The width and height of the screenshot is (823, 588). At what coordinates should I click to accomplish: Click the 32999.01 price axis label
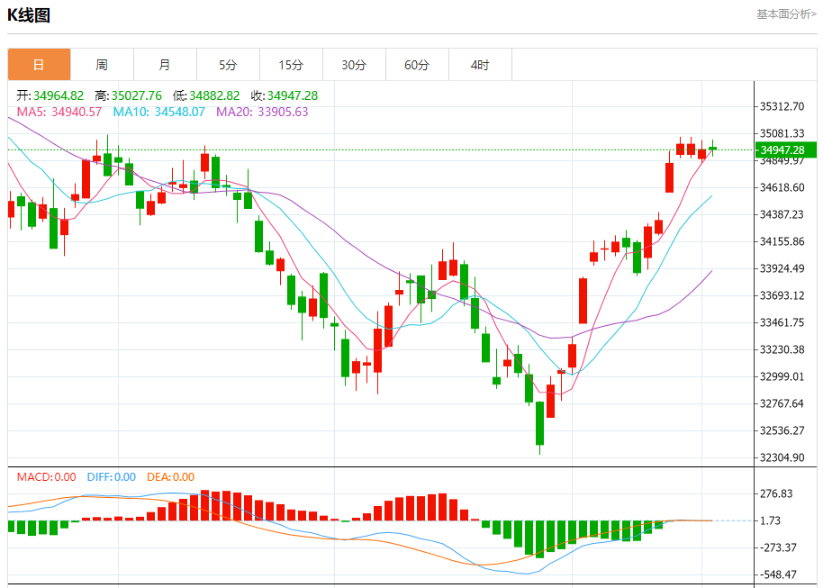point(782,376)
